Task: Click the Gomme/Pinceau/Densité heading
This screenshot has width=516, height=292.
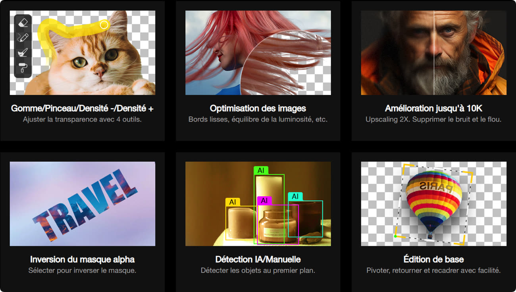Action: pyautogui.click(x=83, y=108)
